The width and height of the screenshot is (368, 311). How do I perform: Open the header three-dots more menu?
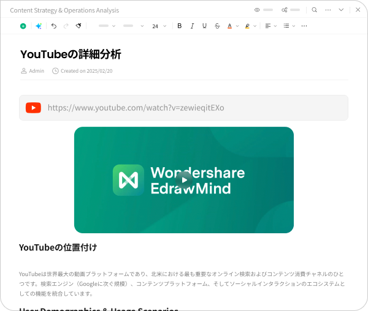point(328,10)
